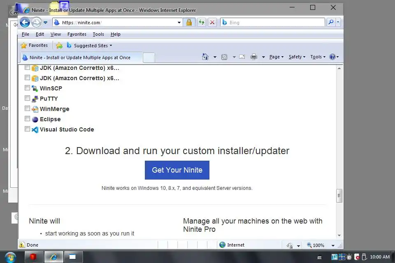
Task: Click the WinMerge app icon
Action: point(35,109)
